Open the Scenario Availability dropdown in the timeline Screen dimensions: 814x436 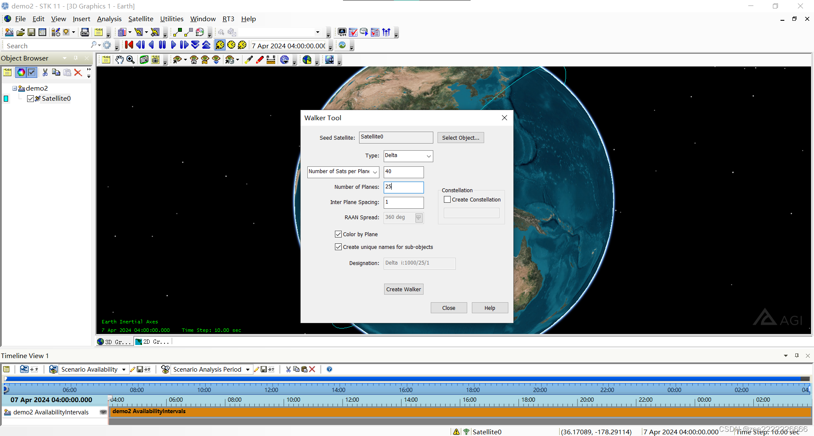point(123,370)
